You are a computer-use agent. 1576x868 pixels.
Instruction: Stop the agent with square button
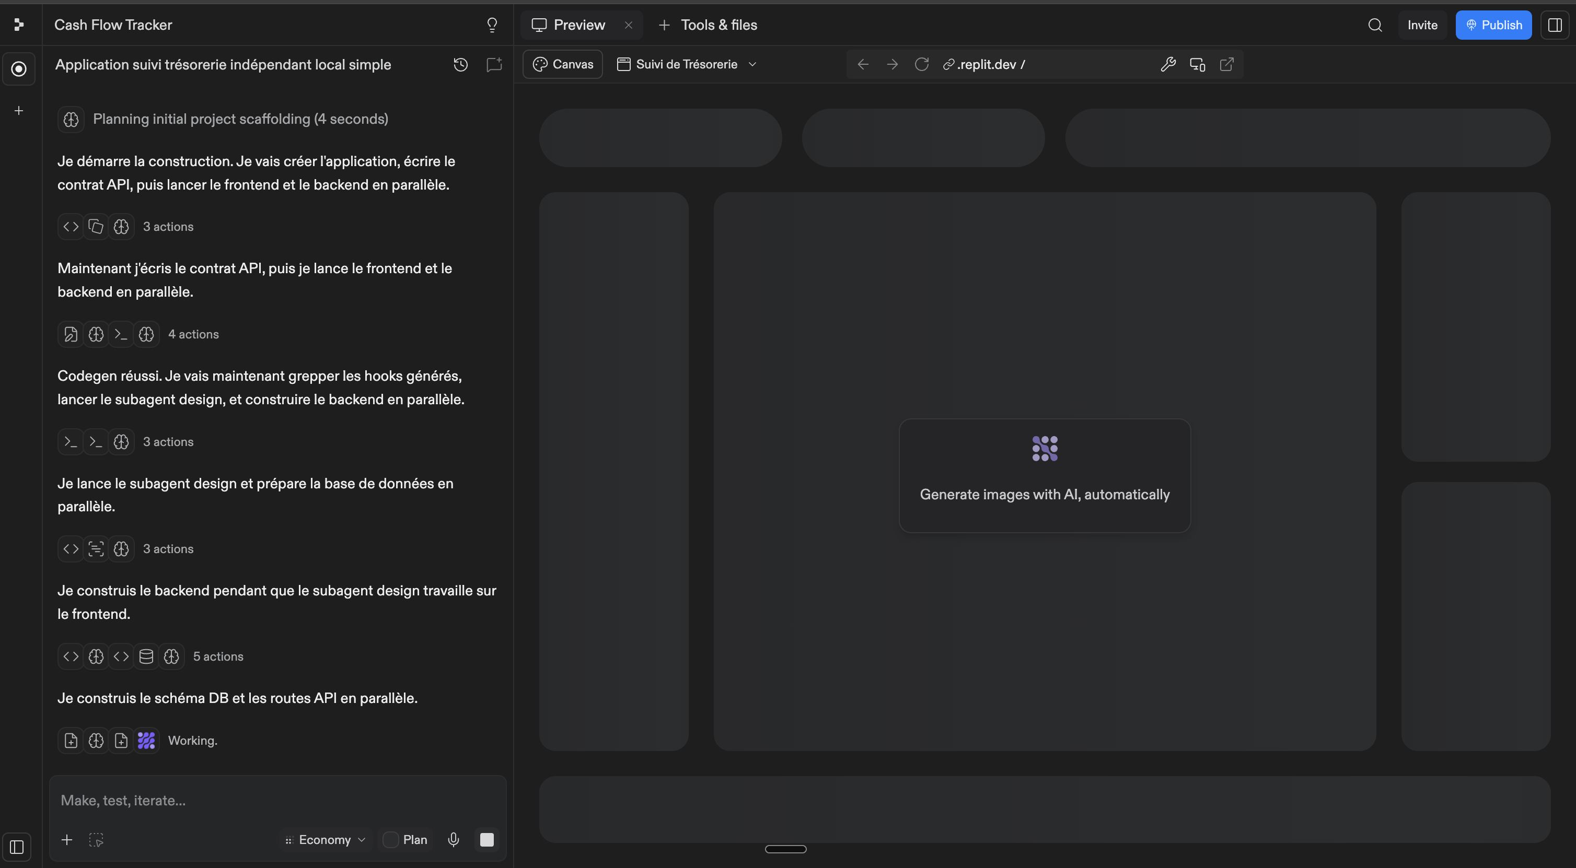point(487,840)
